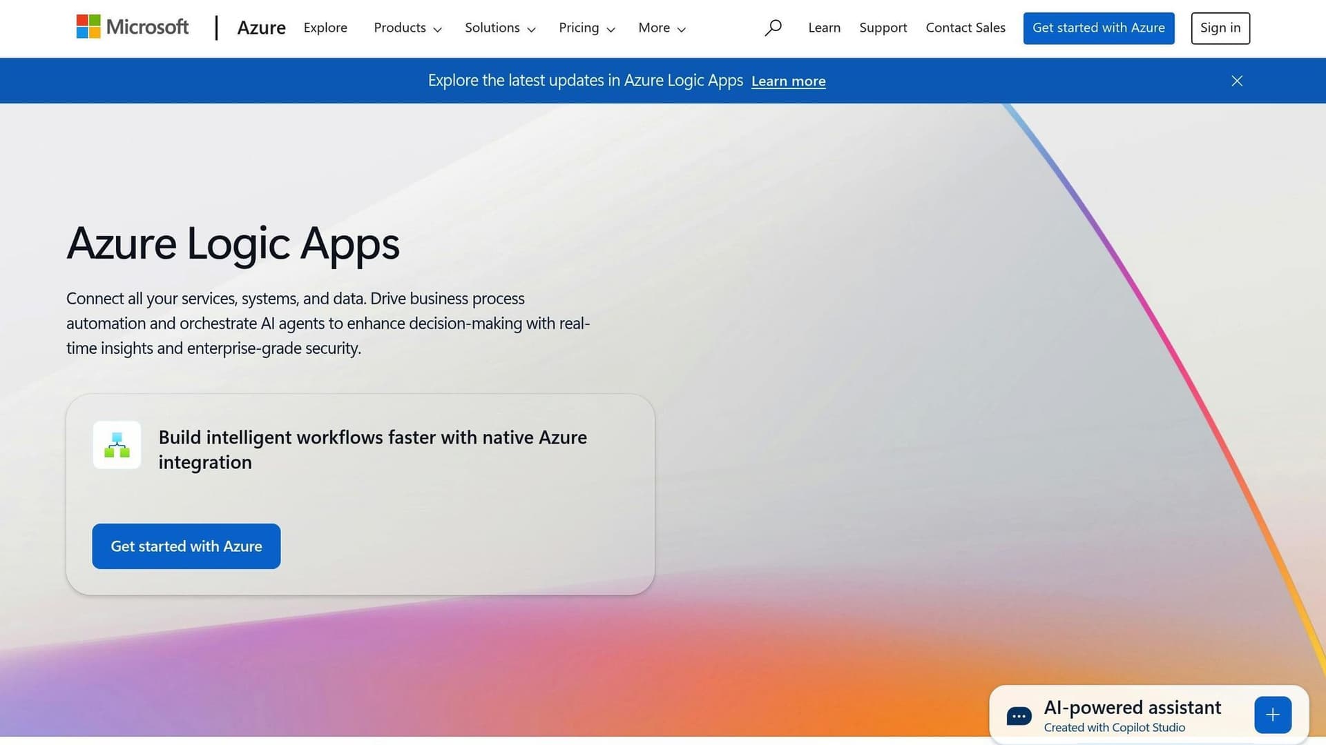This screenshot has width=1326, height=745.
Task: Open the Learn more link in the banner
Action: [x=788, y=81]
